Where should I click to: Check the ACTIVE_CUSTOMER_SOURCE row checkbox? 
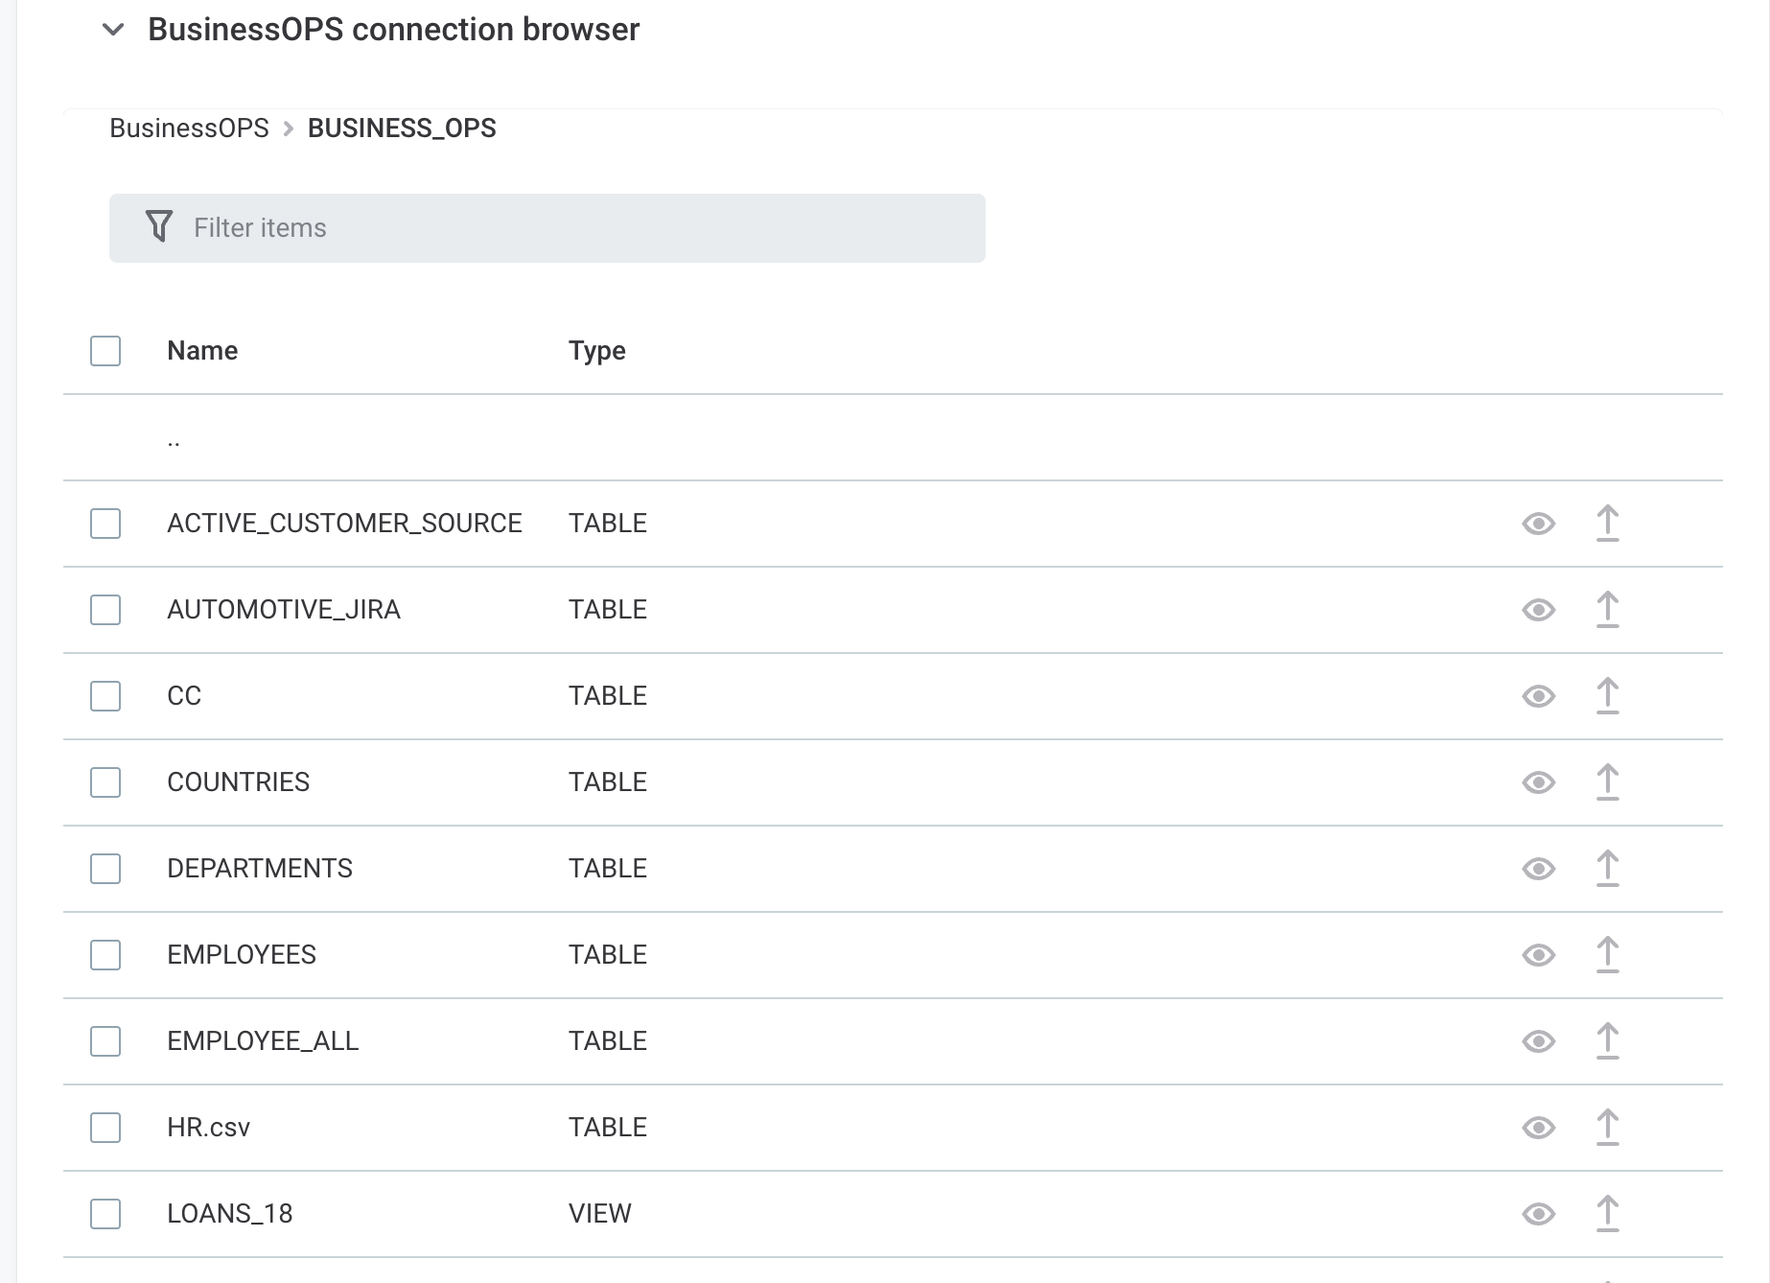(x=105, y=524)
